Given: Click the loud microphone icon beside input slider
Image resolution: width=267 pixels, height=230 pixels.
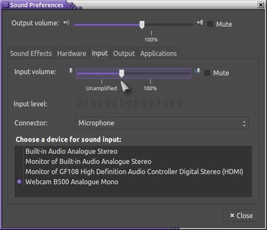Looking at the screenshot, I should pos(197,71).
